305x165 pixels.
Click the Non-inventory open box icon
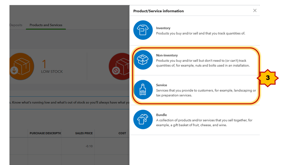143,60
